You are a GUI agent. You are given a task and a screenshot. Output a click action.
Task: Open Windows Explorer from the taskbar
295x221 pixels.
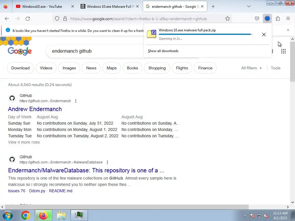point(61,215)
